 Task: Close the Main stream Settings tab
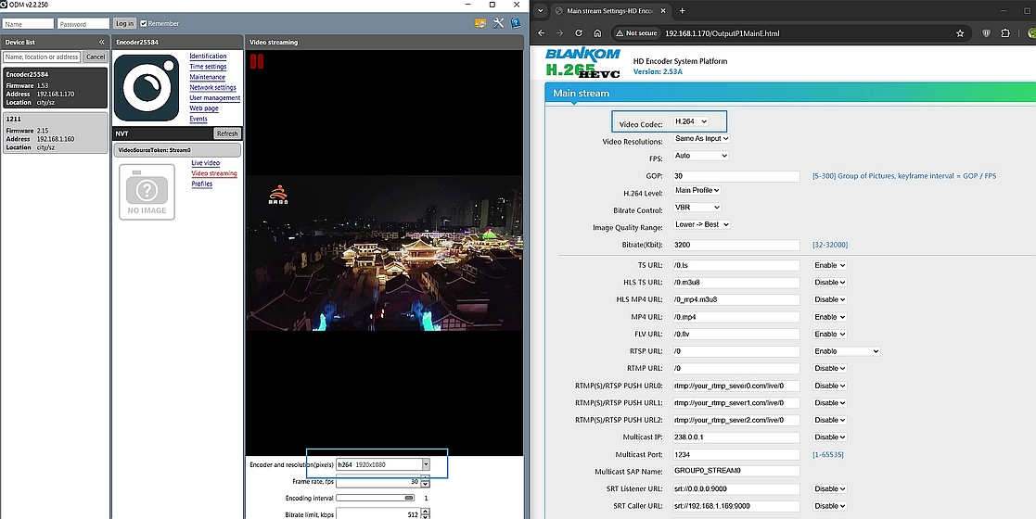pyautogui.click(x=663, y=10)
